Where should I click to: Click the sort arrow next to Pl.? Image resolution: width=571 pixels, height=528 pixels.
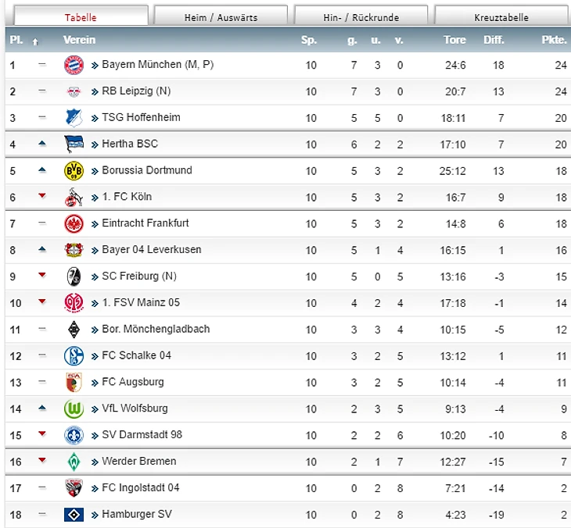click(35, 41)
